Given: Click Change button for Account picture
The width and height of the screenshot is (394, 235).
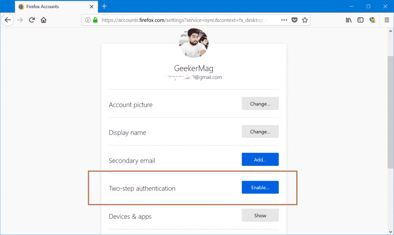Looking at the screenshot, I should click(260, 104).
